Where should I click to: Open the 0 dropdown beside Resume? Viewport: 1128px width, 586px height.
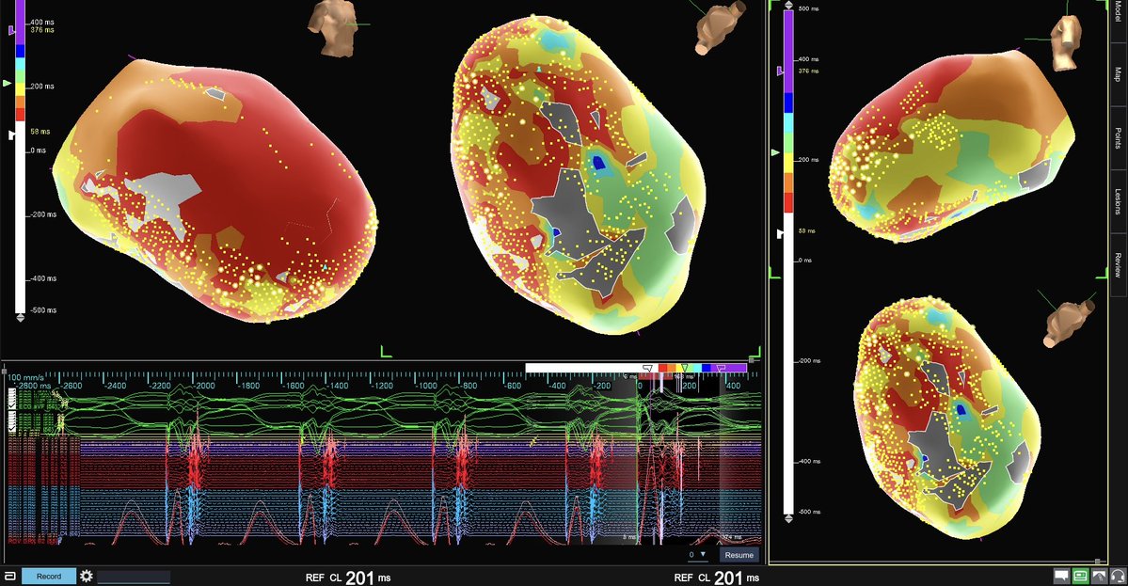point(698,555)
